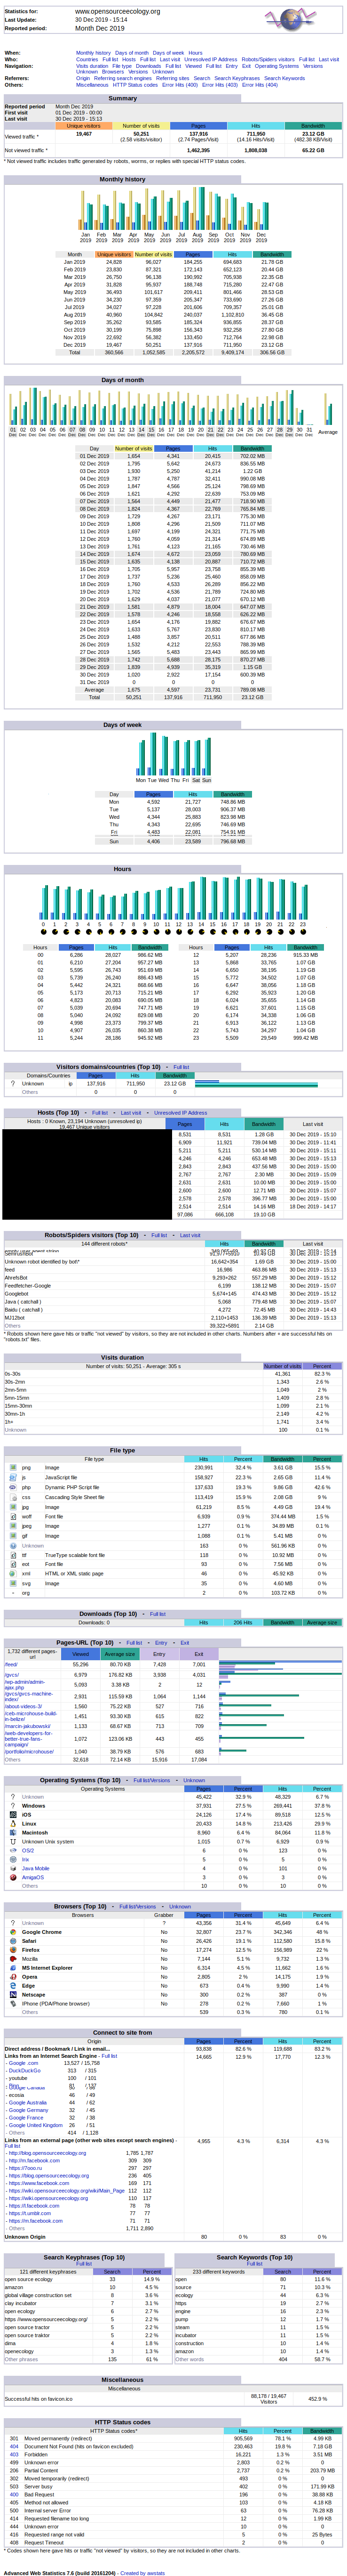Open Full list in Visitors domains/countries header
The width and height of the screenshot is (347, 2576).
click(x=181, y=1067)
